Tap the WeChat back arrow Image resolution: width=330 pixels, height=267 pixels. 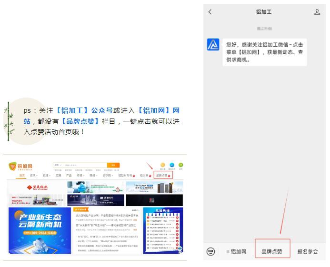pyautogui.click(x=210, y=12)
